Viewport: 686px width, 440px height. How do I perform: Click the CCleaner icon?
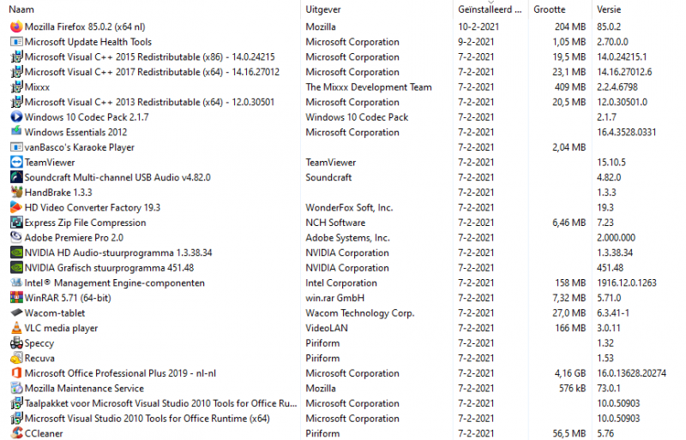pyautogui.click(x=16, y=433)
